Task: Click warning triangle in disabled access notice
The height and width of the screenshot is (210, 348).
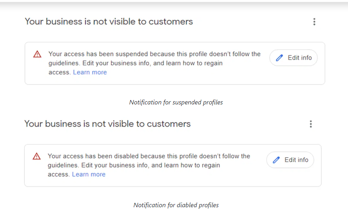Action: (x=37, y=156)
